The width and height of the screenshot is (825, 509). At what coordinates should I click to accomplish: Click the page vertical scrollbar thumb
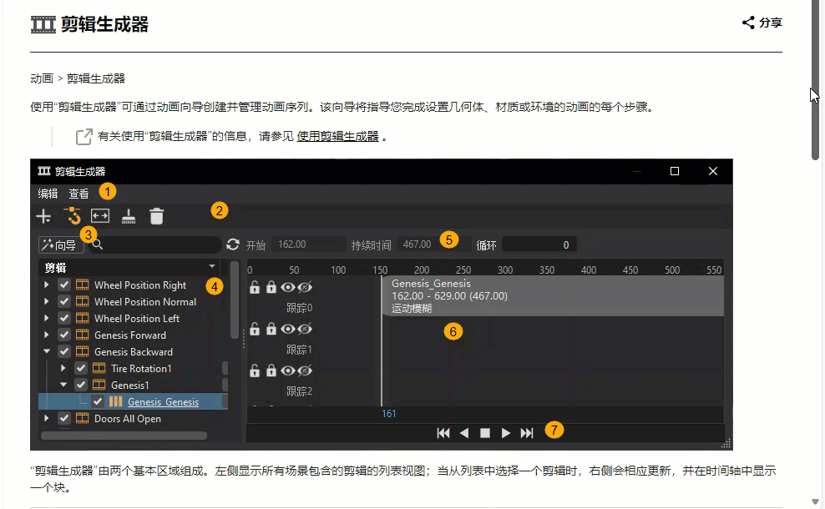(815, 79)
